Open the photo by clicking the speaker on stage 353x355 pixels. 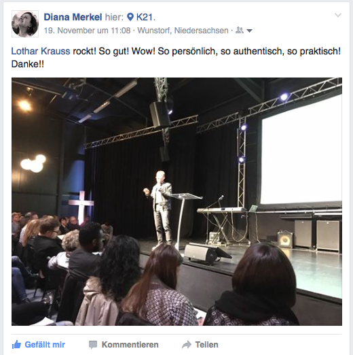coord(160,208)
